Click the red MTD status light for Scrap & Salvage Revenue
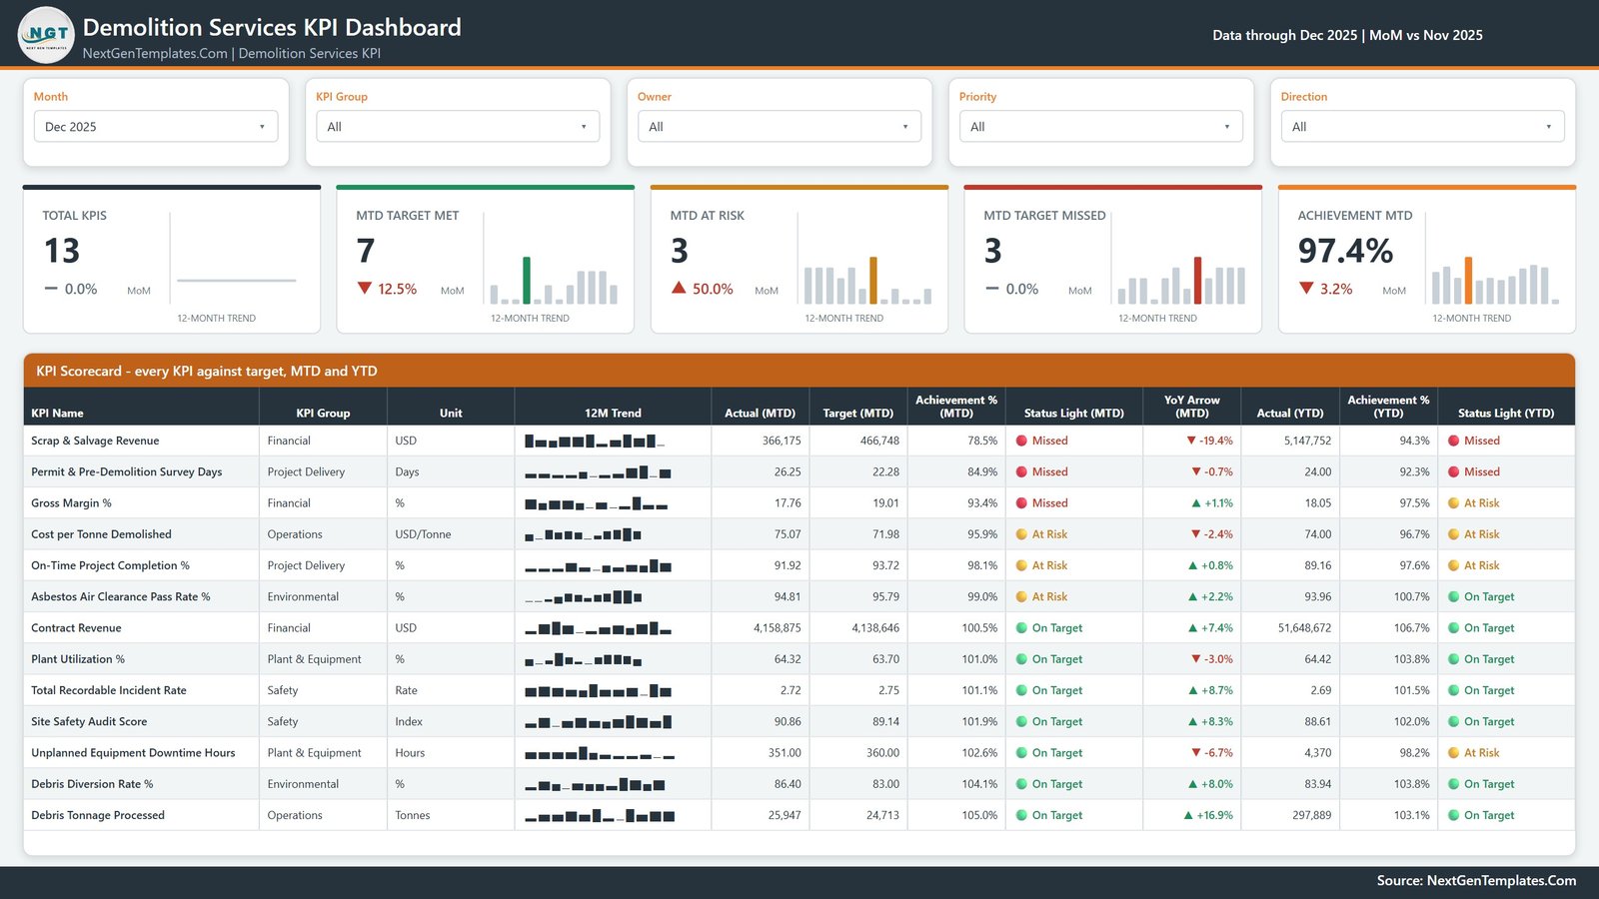Image resolution: width=1599 pixels, height=899 pixels. click(1022, 441)
